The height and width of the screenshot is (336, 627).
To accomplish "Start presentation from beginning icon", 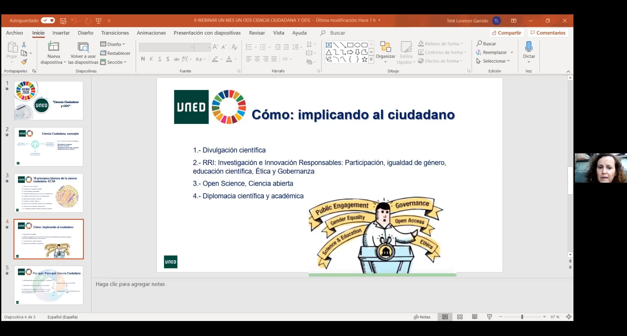I will (99, 21).
